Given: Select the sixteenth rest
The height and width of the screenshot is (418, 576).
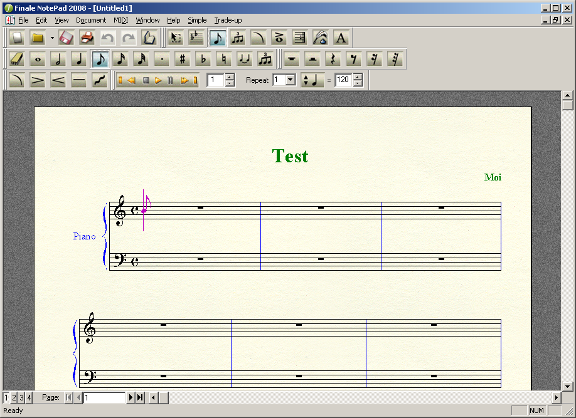Looking at the screenshot, I should 375,59.
